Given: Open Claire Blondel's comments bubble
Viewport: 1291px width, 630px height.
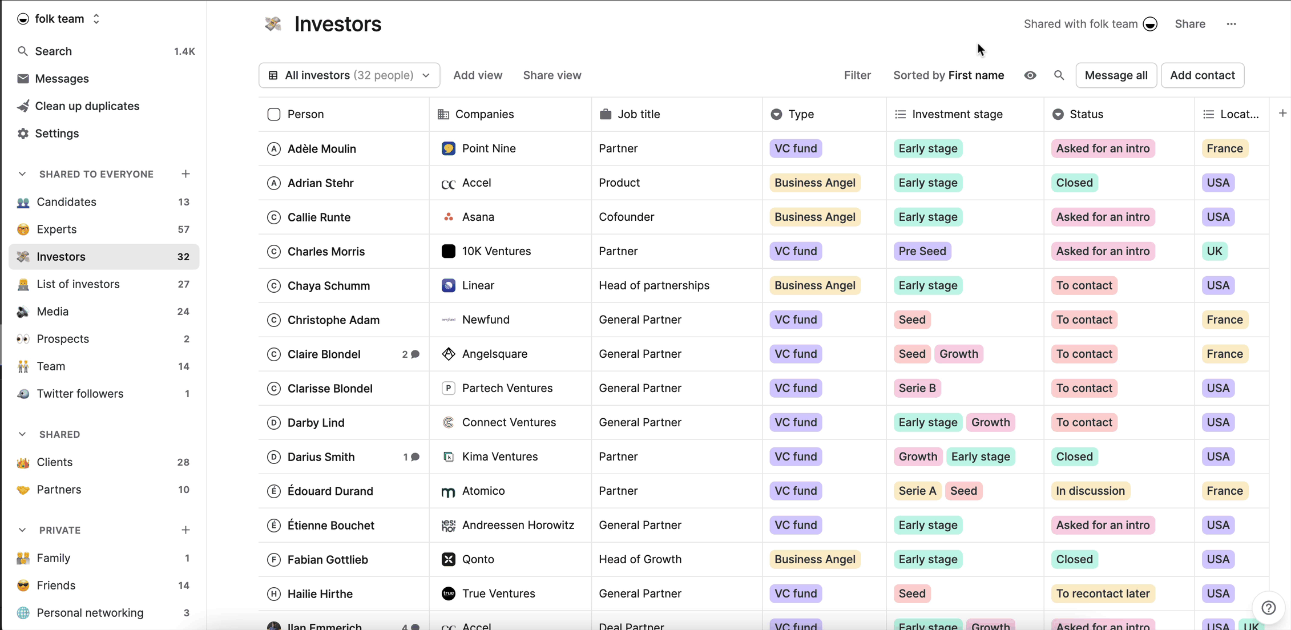Looking at the screenshot, I should 415,354.
